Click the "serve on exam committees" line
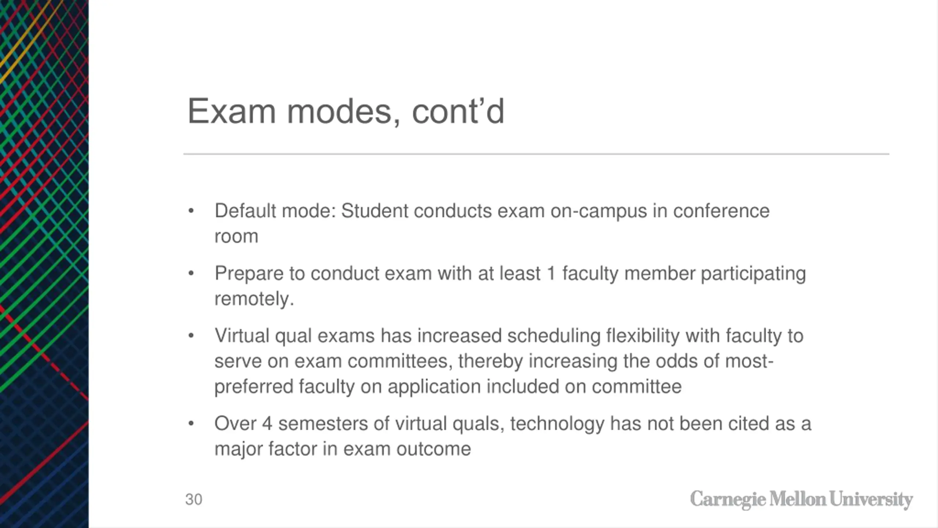938x528 pixels. pyautogui.click(x=494, y=361)
